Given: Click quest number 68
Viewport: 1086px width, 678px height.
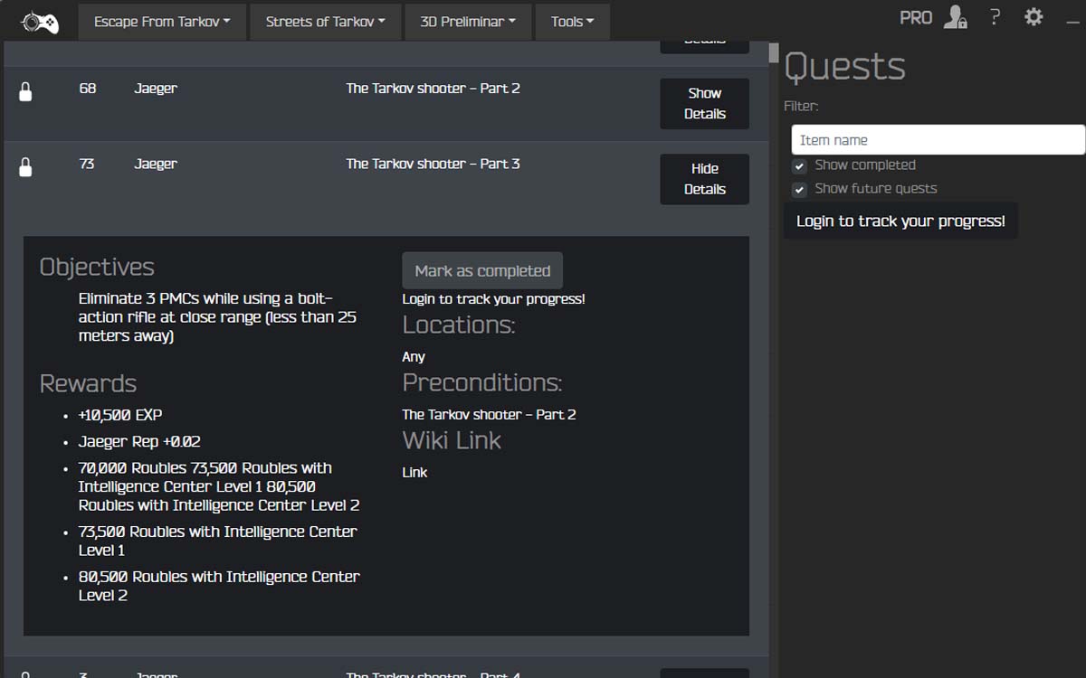Looking at the screenshot, I should [88, 88].
